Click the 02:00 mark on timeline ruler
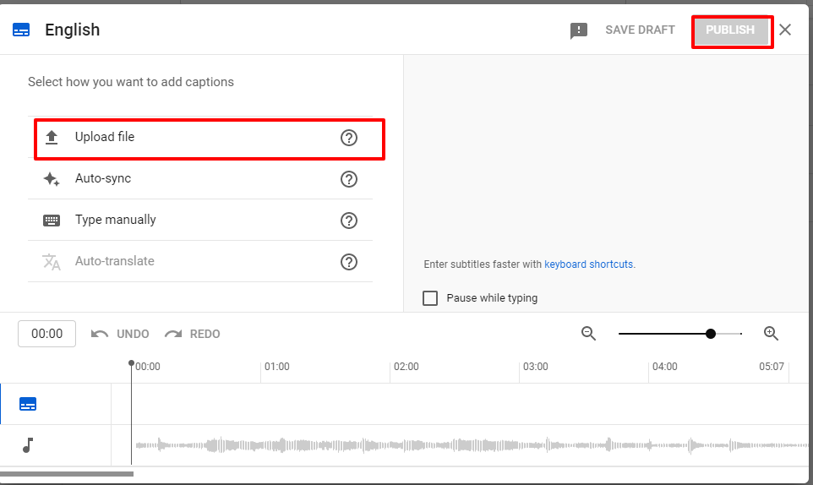813x485 pixels. (406, 368)
